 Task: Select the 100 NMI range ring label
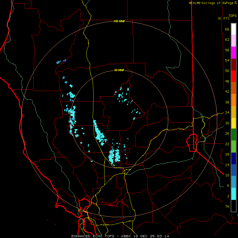coord(119,21)
